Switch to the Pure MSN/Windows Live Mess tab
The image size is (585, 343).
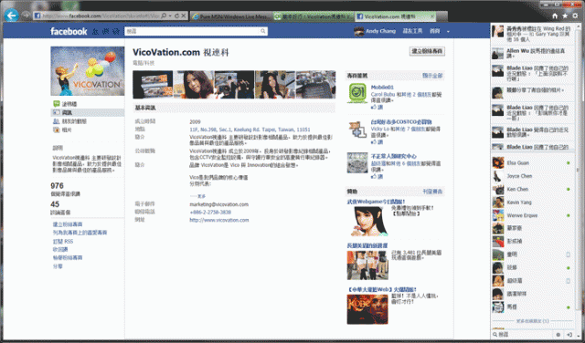click(x=231, y=16)
